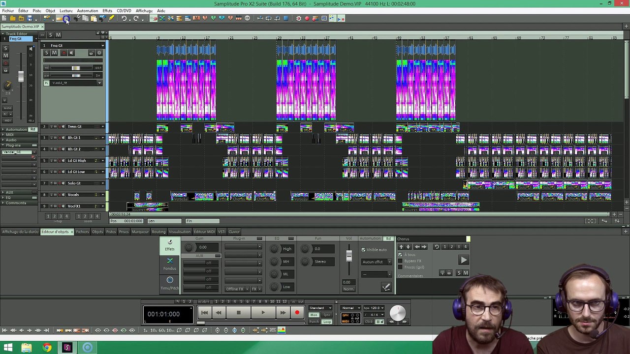Toggle the À tous checkbox
Image resolution: width=630 pixels, height=354 pixels.
pos(400,255)
